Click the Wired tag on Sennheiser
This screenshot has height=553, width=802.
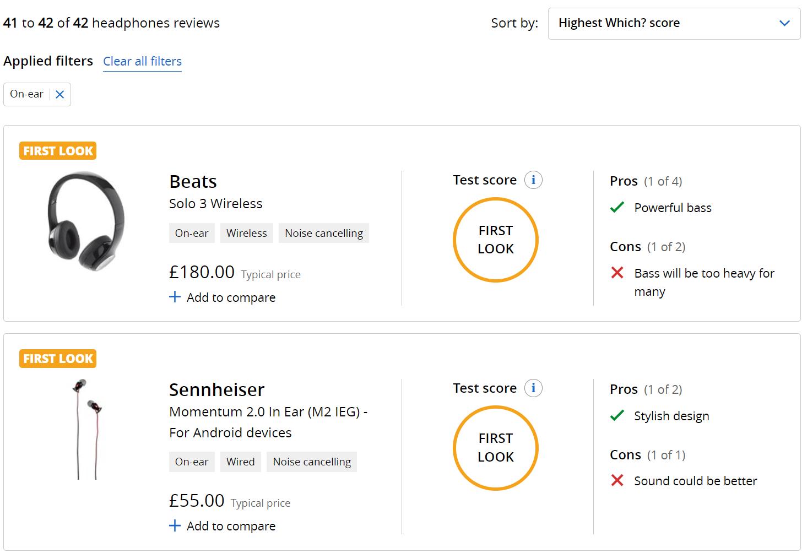click(x=240, y=462)
